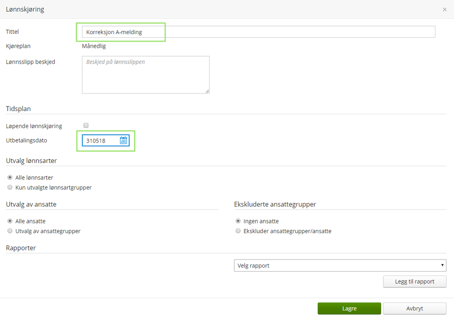
Task: Click the Tittel input field
Action: [258, 32]
